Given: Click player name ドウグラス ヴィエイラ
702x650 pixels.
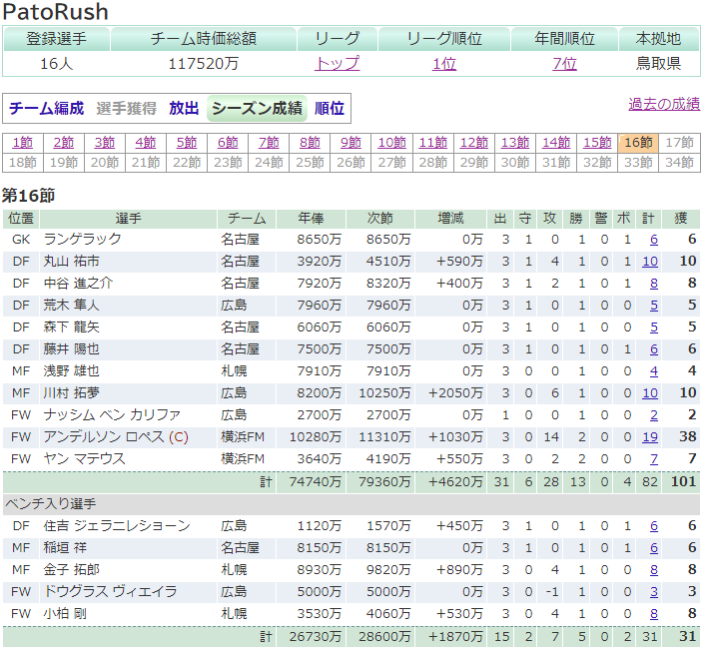Looking at the screenshot, I should (x=110, y=591).
